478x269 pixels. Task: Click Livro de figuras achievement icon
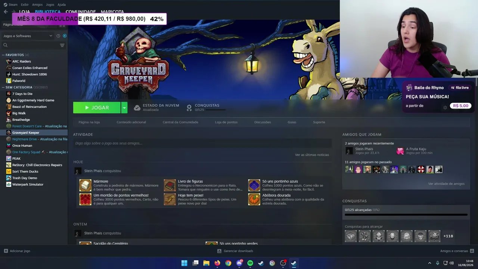coord(170,185)
